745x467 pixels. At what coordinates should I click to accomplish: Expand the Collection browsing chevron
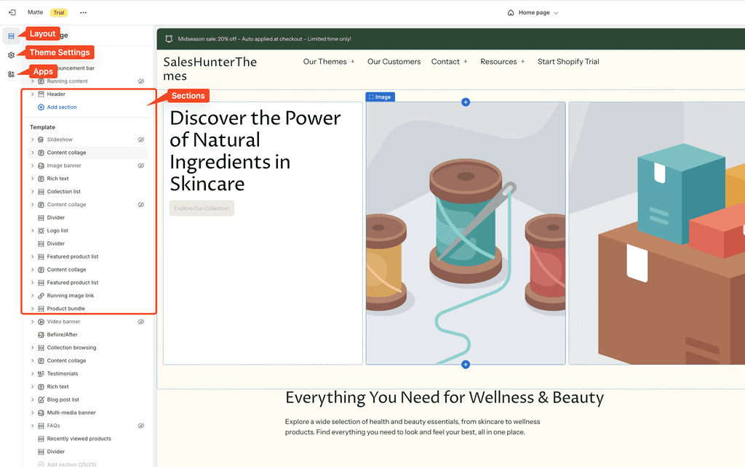click(32, 348)
